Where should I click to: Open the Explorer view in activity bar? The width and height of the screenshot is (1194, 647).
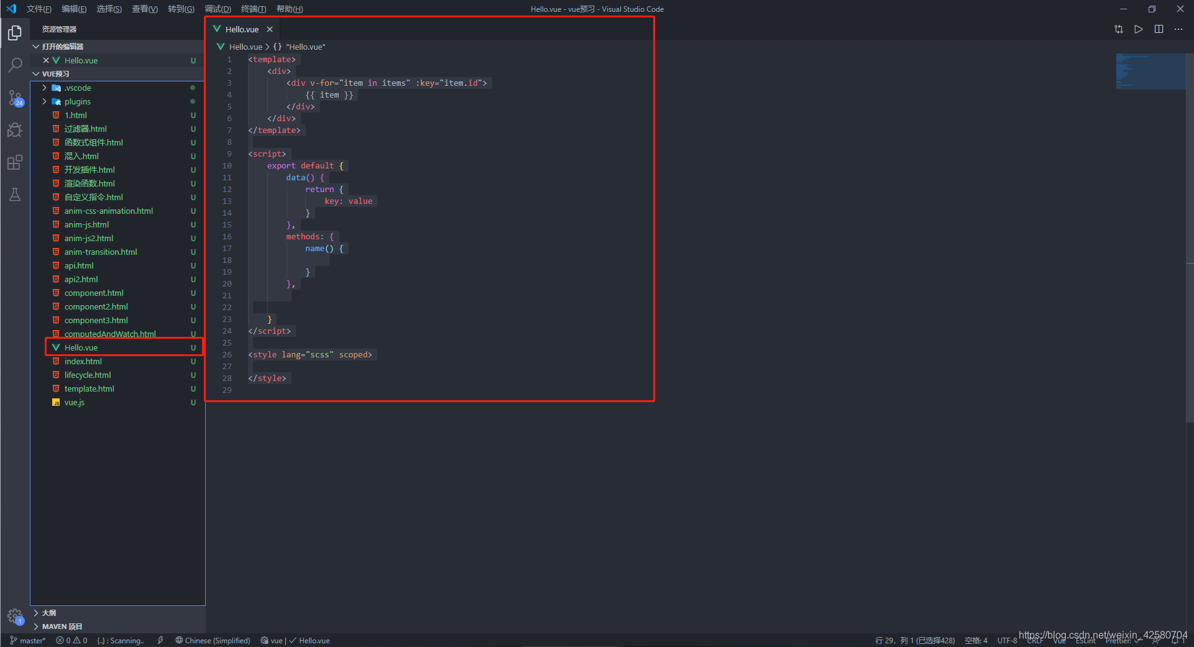pos(15,33)
